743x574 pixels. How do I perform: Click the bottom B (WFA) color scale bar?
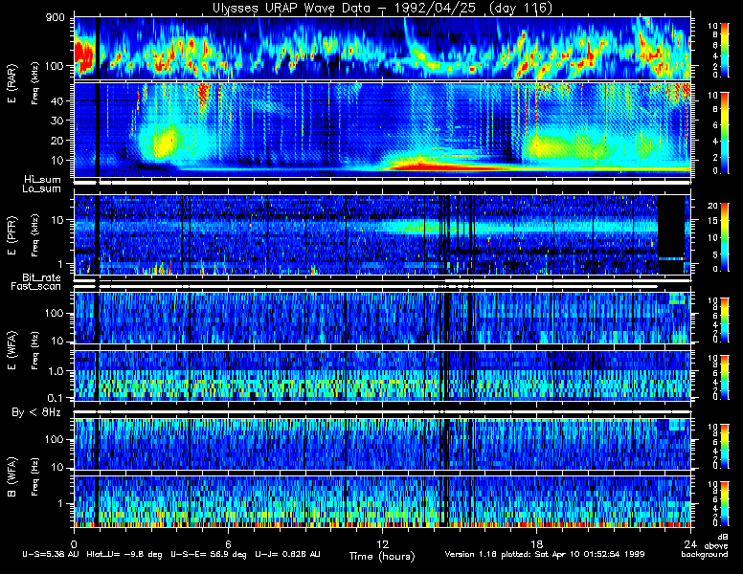709,499
